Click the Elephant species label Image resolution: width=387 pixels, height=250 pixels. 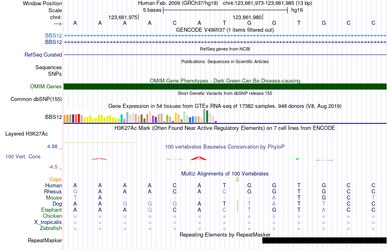tap(51, 210)
